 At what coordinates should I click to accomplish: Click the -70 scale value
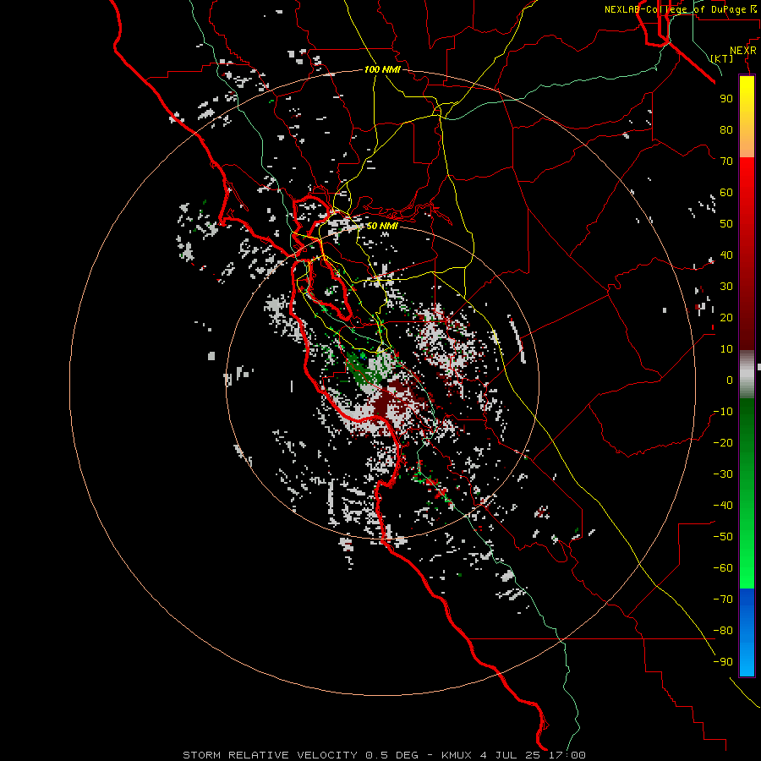click(723, 599)
